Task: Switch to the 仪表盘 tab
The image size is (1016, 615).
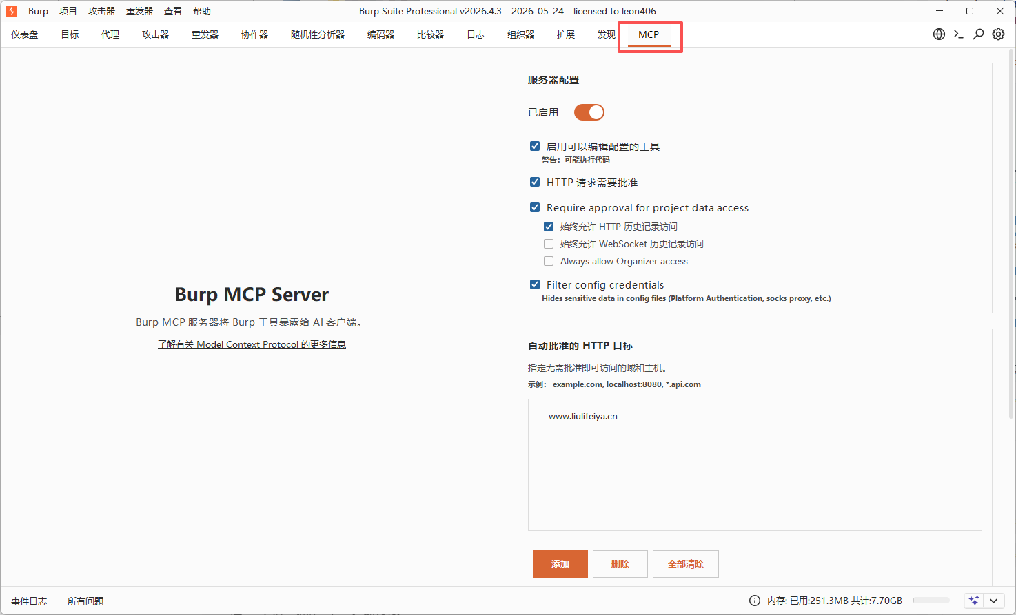Action: coord(25,34)
